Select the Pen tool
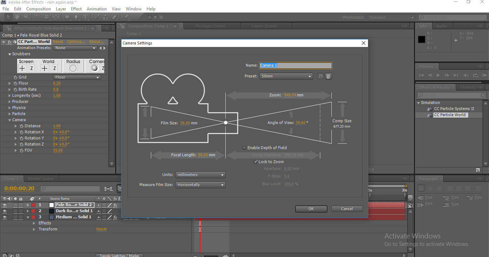This screenshot has width=489, height=257. (x=77, y=17)
